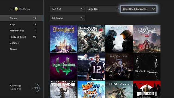This screenshot has width=174, height=98.
Task: Expand the Large tiles view dropdown
Action: coord(103,9)
